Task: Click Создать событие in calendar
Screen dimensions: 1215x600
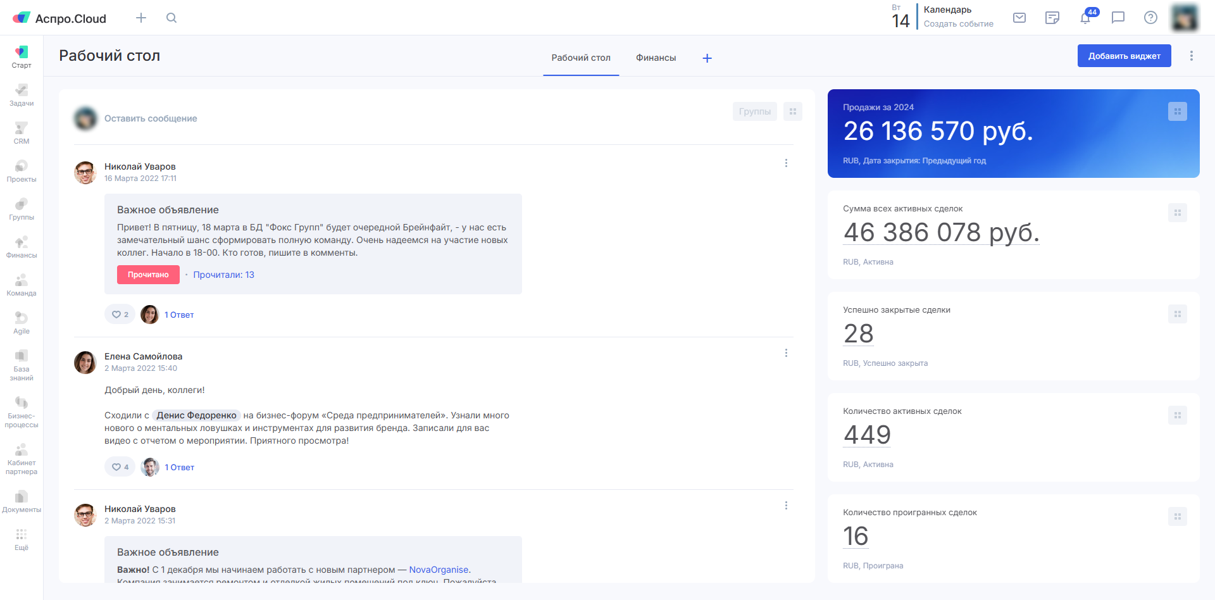Action: [958, 24]
